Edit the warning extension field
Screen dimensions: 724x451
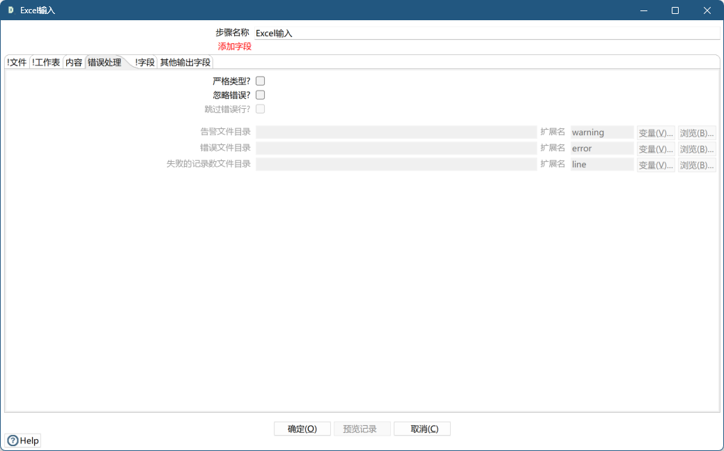(x=601, y=132)
